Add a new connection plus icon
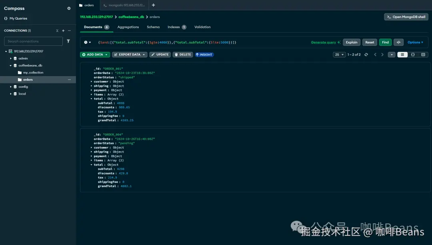 63,30
